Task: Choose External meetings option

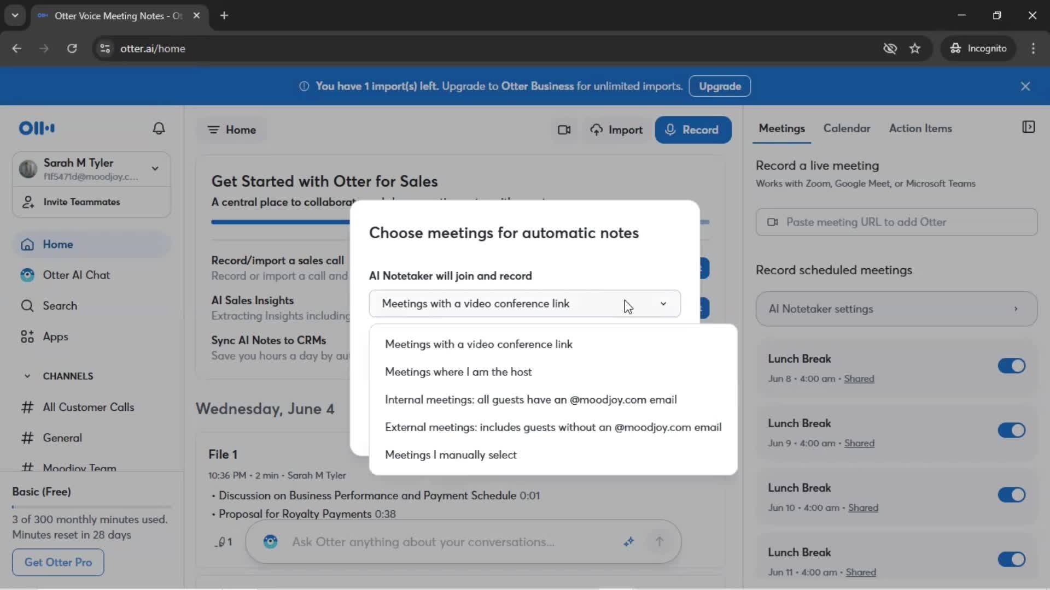Action: [553, 427]
